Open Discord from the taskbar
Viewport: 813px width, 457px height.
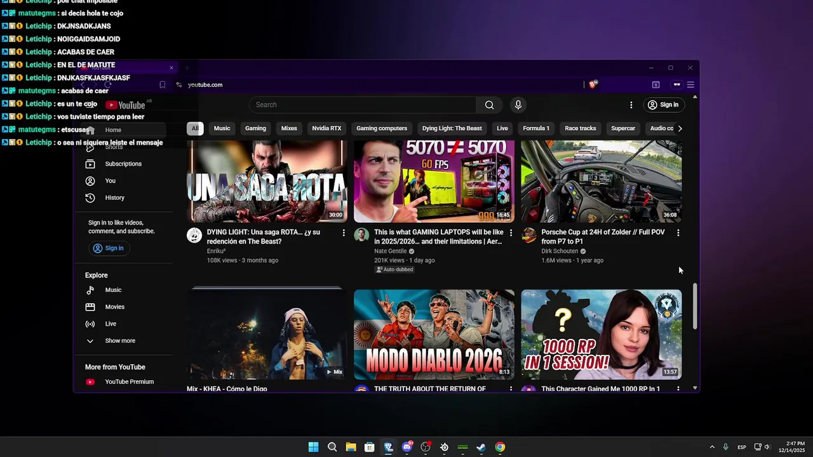[407, 447]
